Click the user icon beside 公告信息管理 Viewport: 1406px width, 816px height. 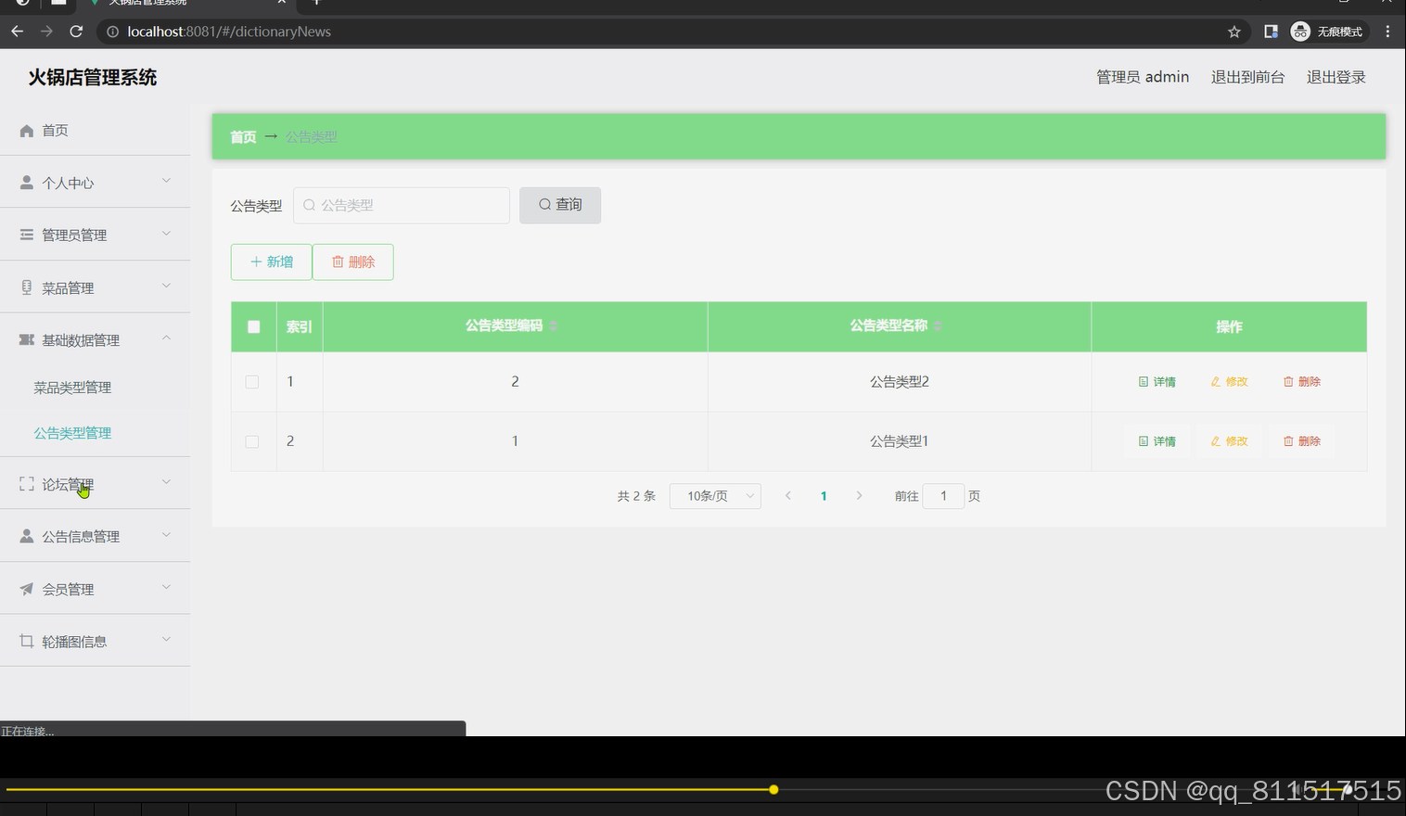pyautogui.click(x=27, y=536)
